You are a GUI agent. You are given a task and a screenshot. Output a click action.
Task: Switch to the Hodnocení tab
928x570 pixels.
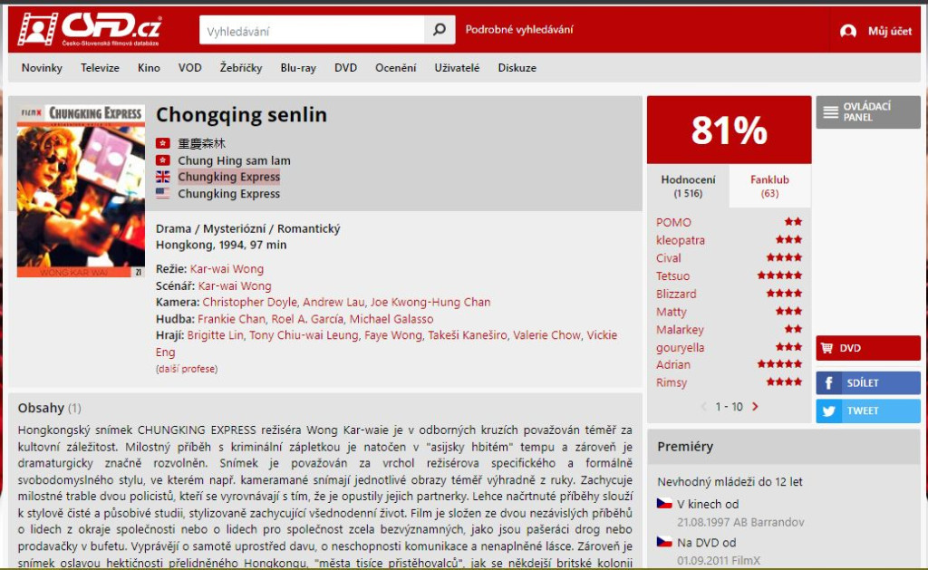coord(688,186)
